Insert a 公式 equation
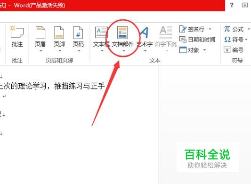This screenshot has width=251, height=184. 234,29
